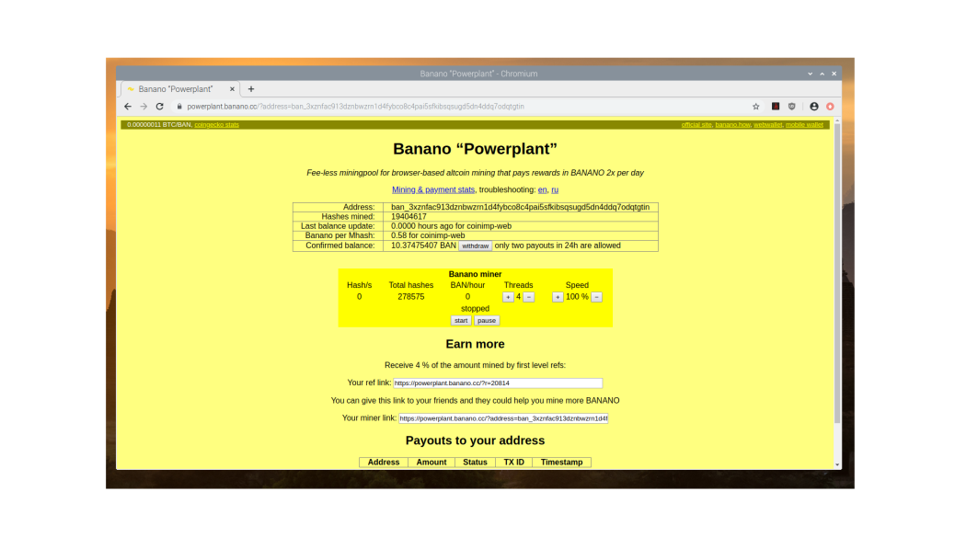Open Russian troubleshooting link "ru"

[555, 190]
